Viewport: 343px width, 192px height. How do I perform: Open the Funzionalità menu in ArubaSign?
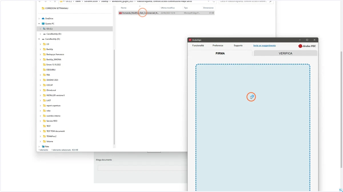198,46
